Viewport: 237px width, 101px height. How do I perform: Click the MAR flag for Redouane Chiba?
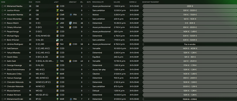[57, 74]
